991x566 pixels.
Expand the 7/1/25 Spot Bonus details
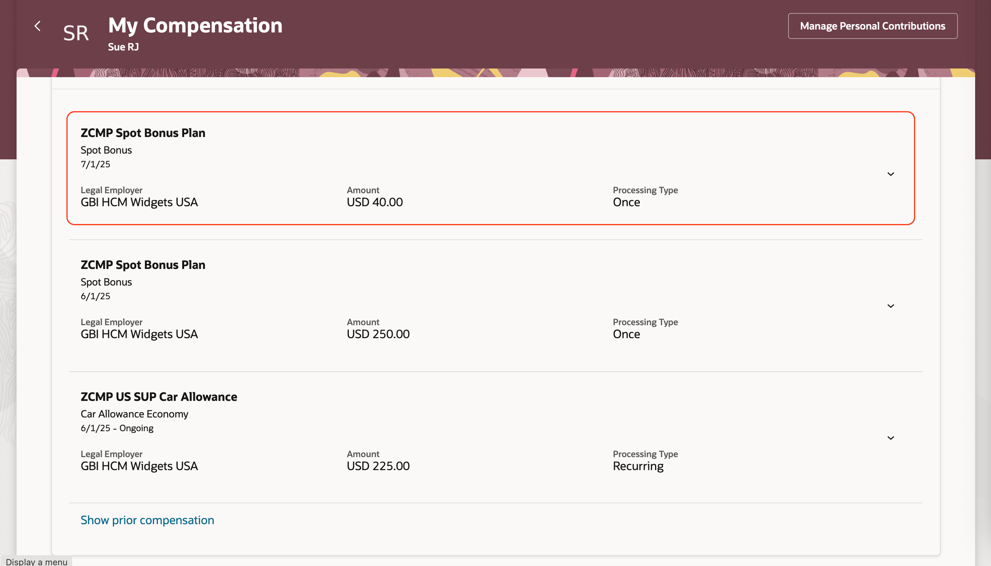(891, 174)
